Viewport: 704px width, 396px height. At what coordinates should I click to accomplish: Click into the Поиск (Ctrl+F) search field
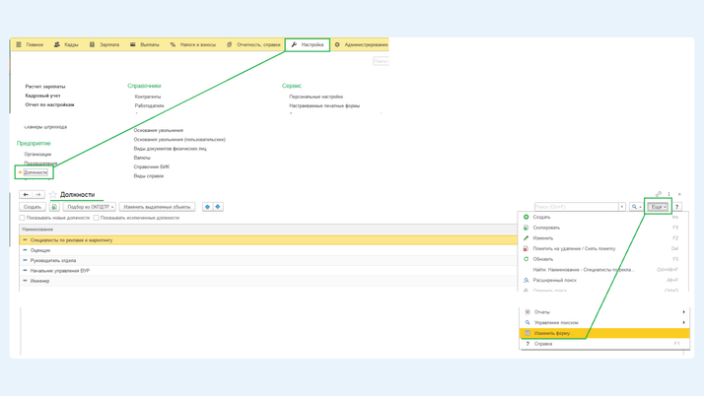click(576, 207)
